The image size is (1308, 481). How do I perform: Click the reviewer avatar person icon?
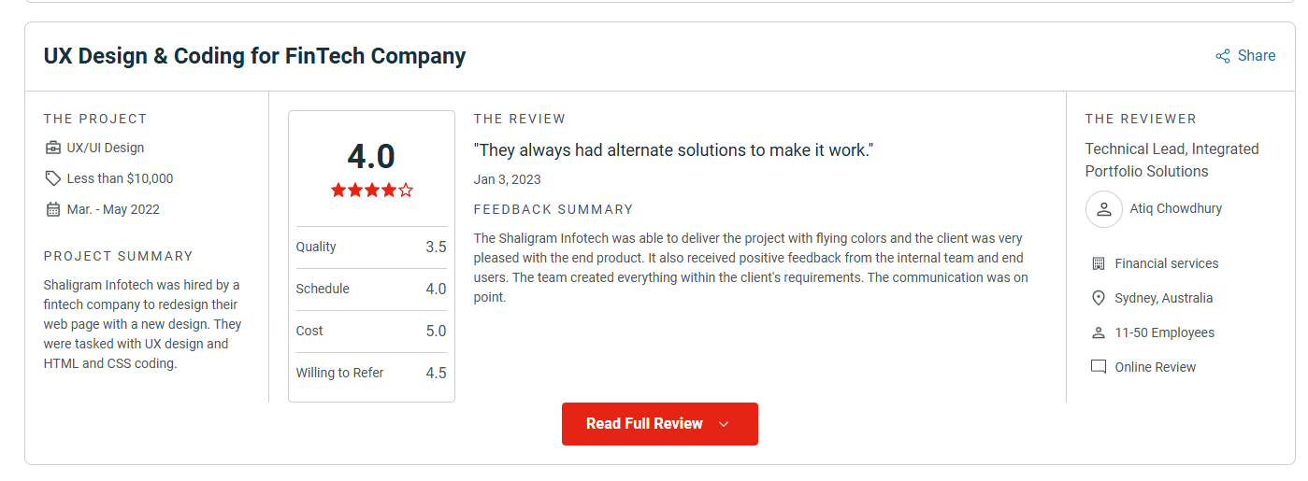coord(1103,209)
